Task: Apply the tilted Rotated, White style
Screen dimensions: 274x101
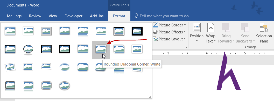Action: [10, 67]
